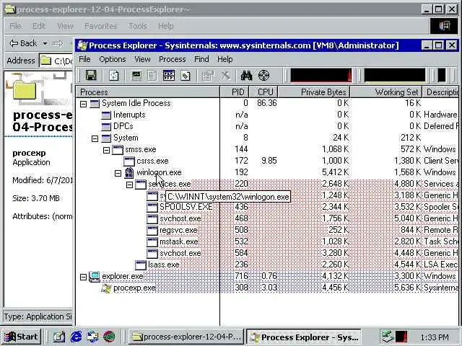Click the network tray icon

tap(387, 337)
